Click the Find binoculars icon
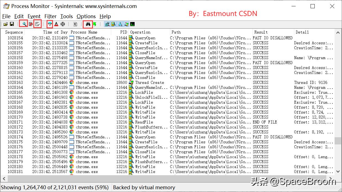This screenshot has width=342, height=192. pos(88,24)
